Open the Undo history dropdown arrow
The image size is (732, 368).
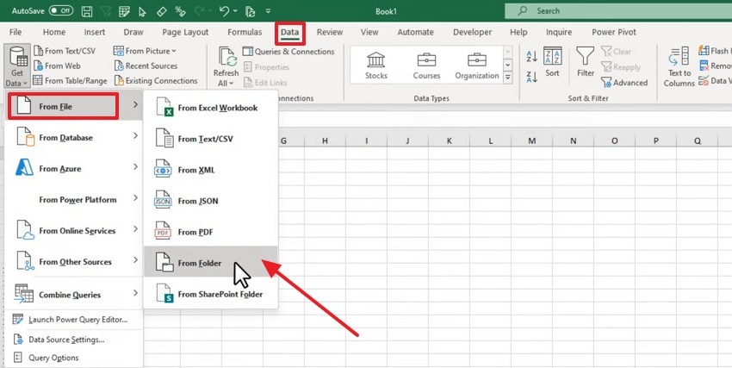[235, 11]
